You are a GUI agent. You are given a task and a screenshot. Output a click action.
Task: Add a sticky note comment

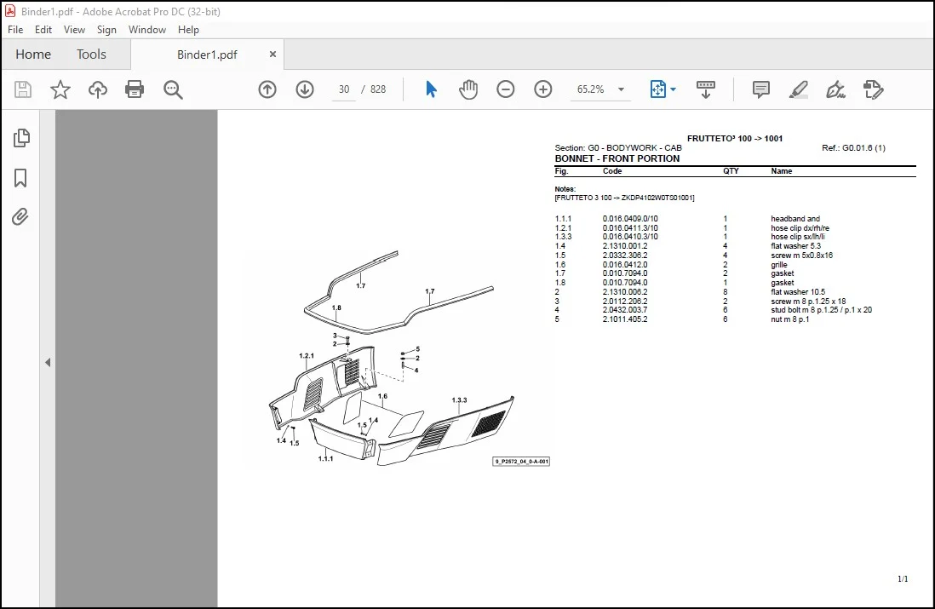point(761,89)
